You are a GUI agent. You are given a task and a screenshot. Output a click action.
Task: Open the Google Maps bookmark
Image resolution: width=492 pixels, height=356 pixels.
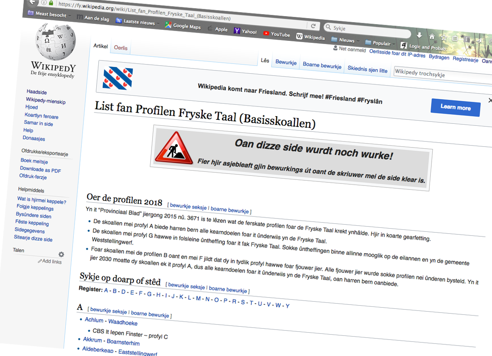[x=183, y=26]
